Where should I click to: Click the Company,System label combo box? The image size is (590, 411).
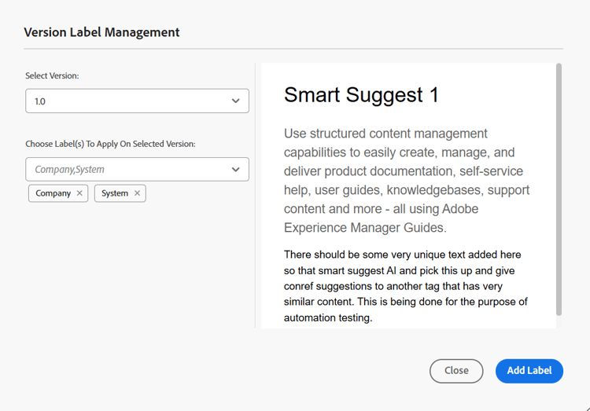[x=126, y=170]
